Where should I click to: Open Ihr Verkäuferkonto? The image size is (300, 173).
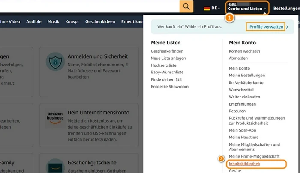[x=246, y=82]
